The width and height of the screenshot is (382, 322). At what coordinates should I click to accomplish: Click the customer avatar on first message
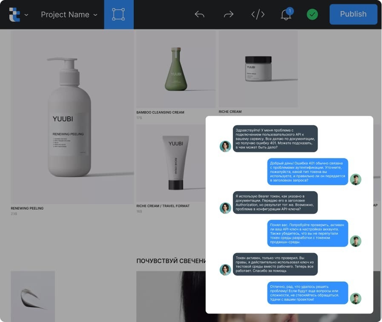pyautogui.click(x=225, y=146)
